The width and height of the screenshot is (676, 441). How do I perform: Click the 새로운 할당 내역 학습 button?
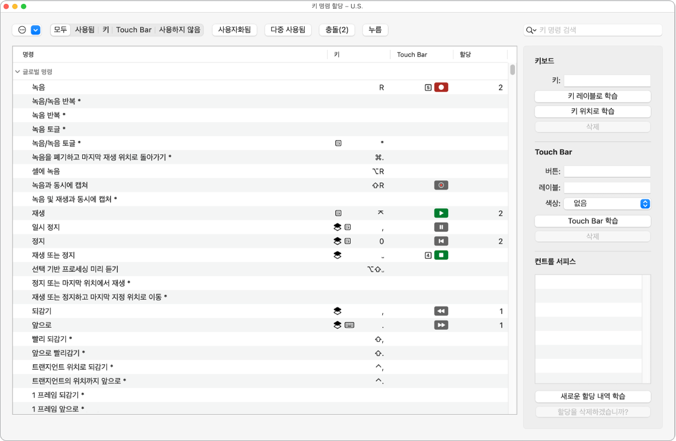(x=593, y=397)
